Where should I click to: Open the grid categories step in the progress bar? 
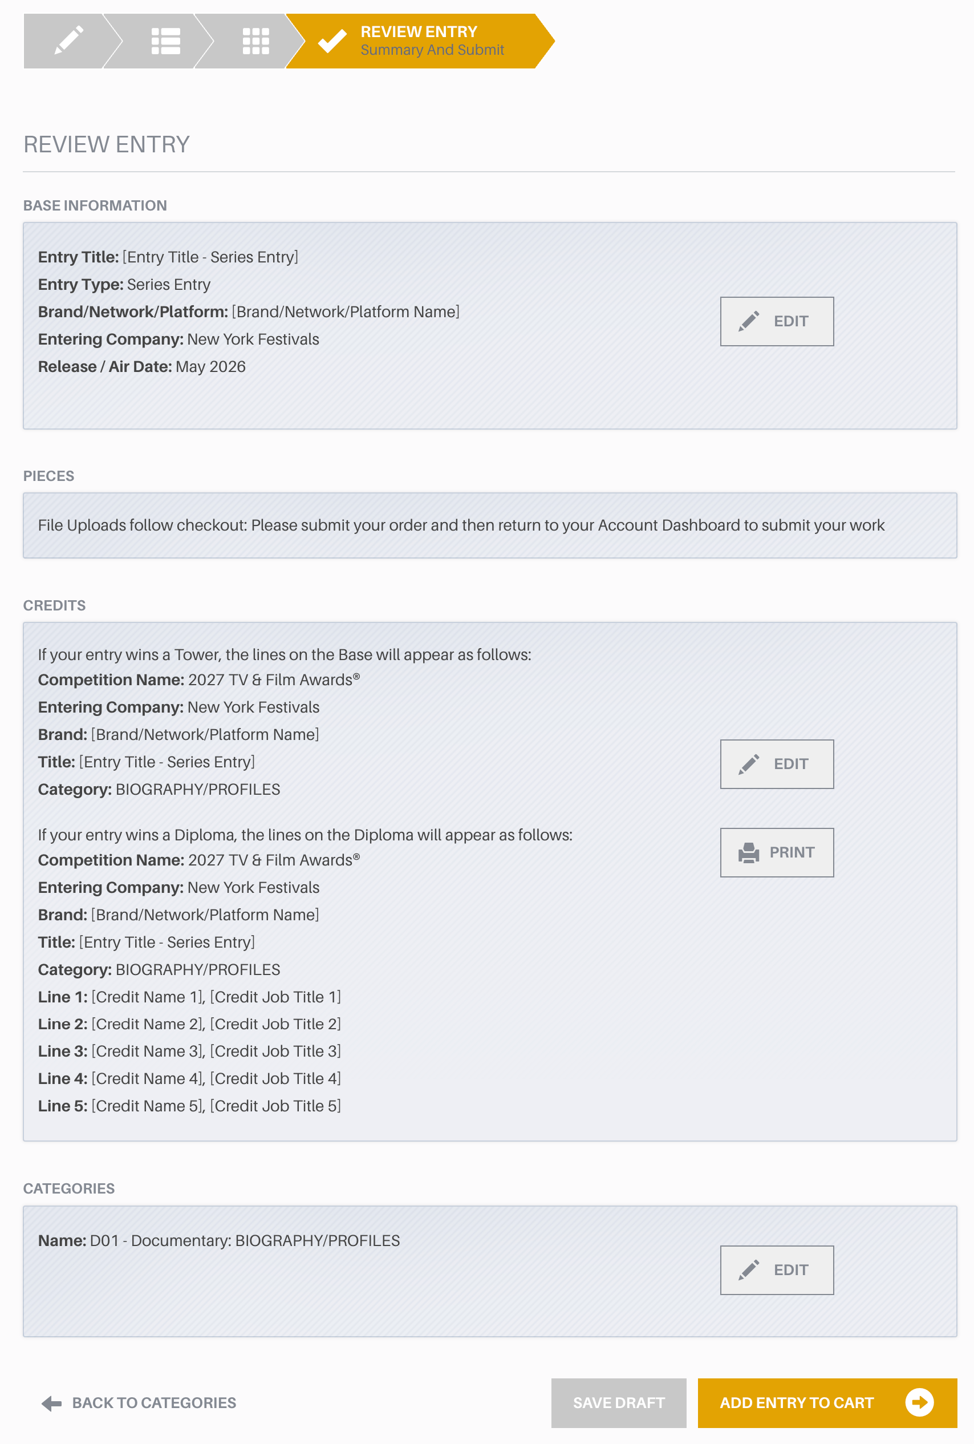pyautogui.click(x=255, y=41)
